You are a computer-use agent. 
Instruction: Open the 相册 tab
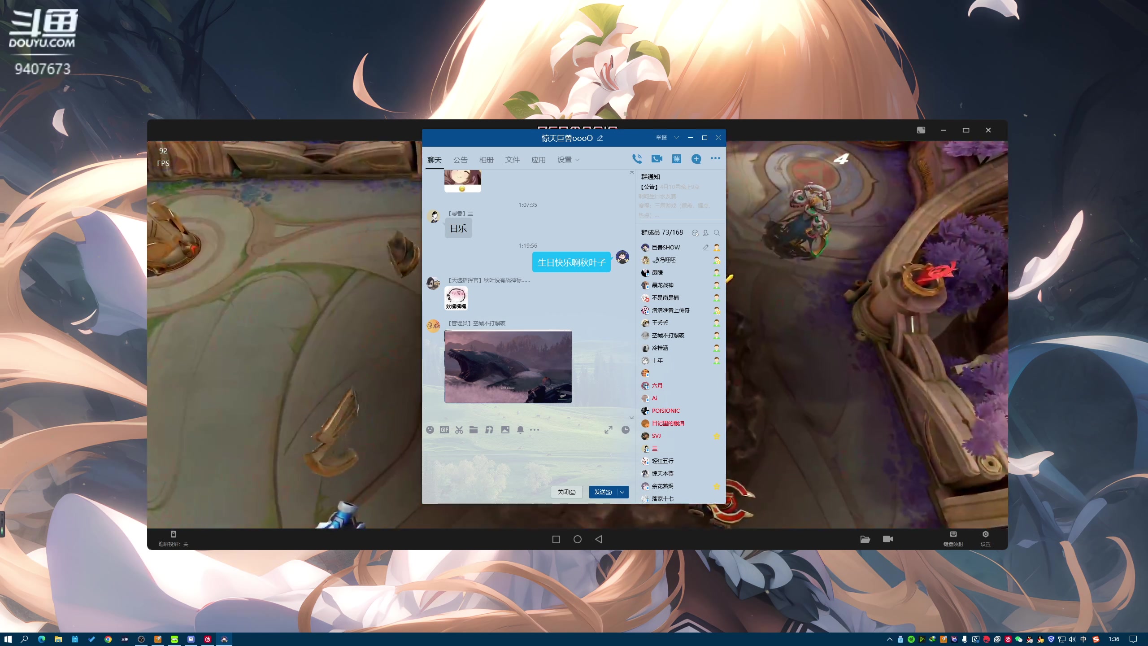point(487,160)
